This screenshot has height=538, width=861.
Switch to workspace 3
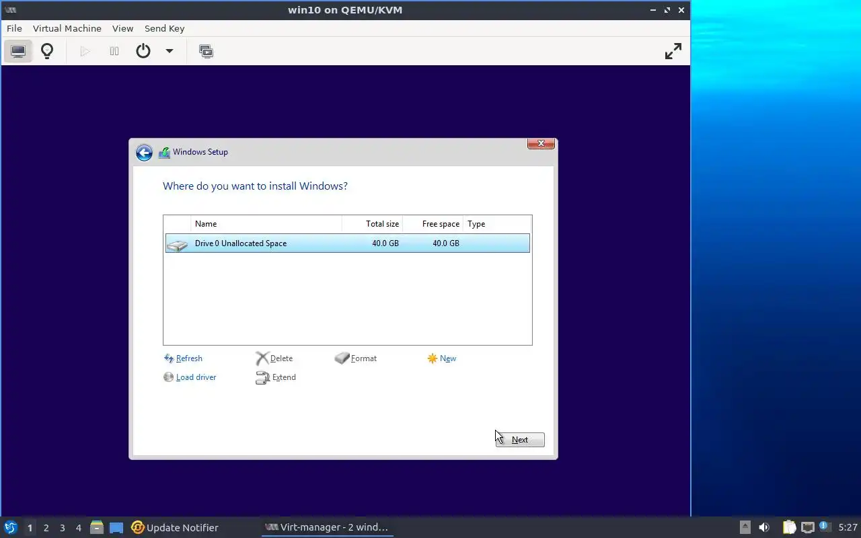[63, 528]
